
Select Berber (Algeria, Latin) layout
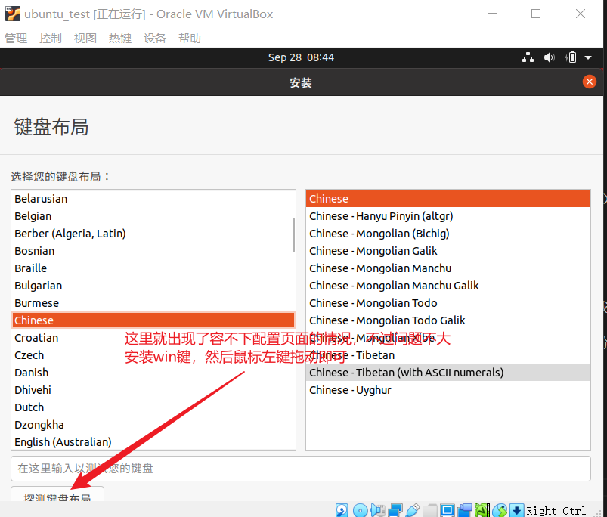click(153, 234)
